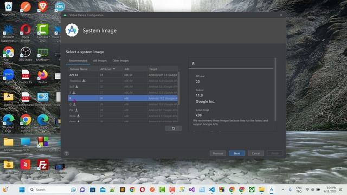This screenshot has height=195, width=347.
Task: Download the Tiramisu system image
Action: pos(84,81)
